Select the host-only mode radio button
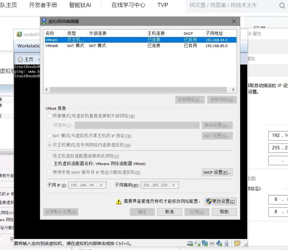Viewport: 288px width, 250px height. 50,145
